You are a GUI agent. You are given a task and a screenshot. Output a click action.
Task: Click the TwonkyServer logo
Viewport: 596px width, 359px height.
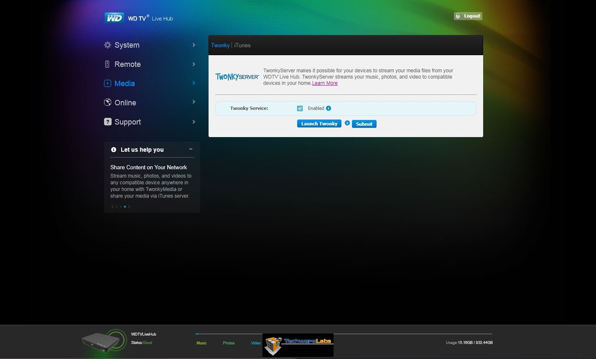(x=237, y=77)
